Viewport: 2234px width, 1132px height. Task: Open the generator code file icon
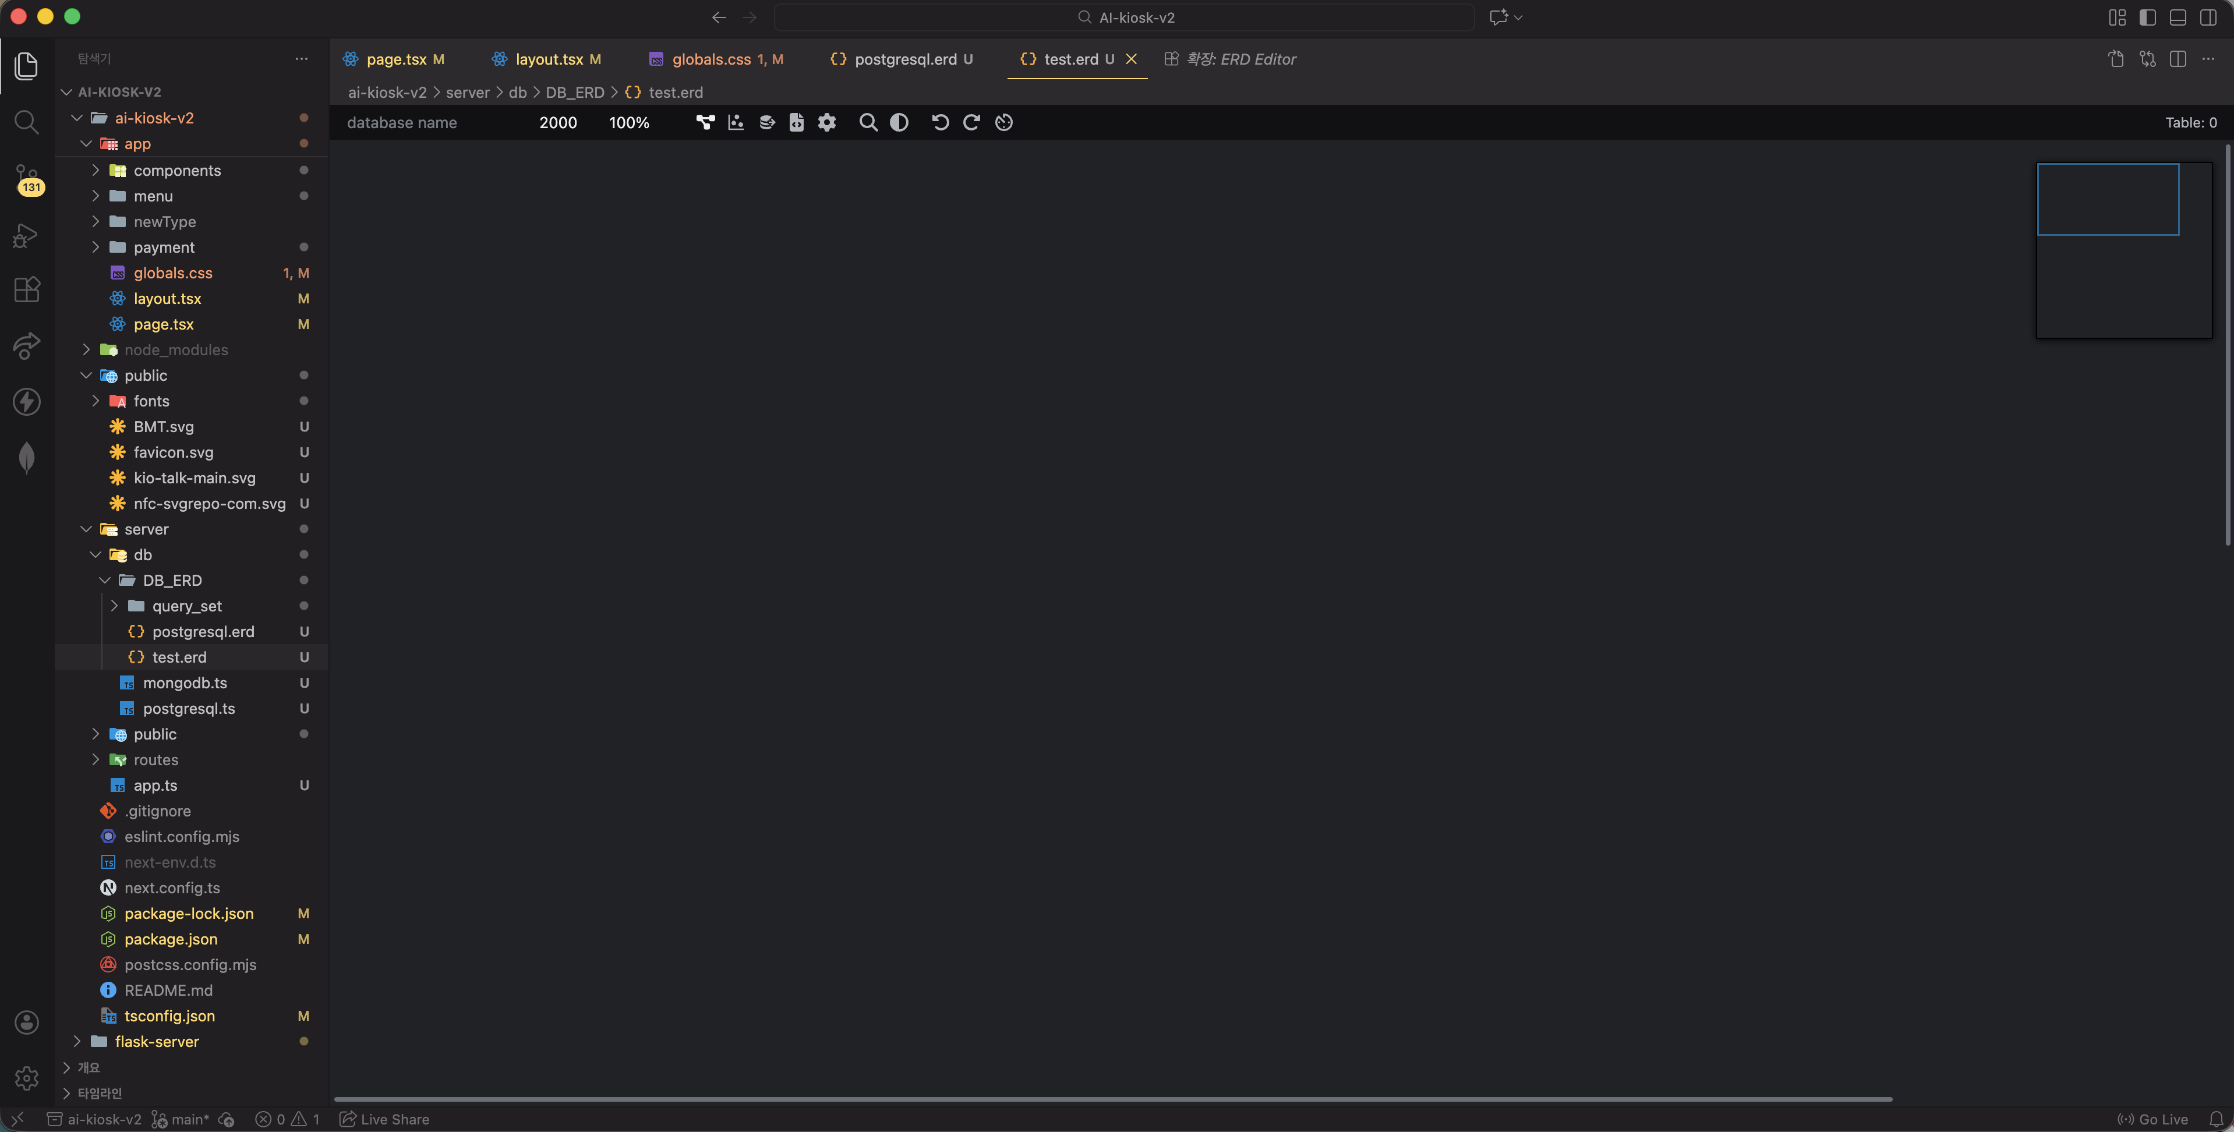coord(796,122)
